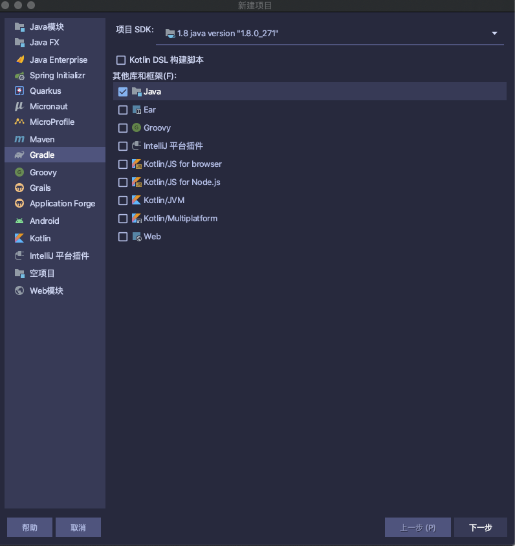Click the Kotlin/JS for Node.js icon
This screenshot has width=515, height=546.
(x=137, y=182)
